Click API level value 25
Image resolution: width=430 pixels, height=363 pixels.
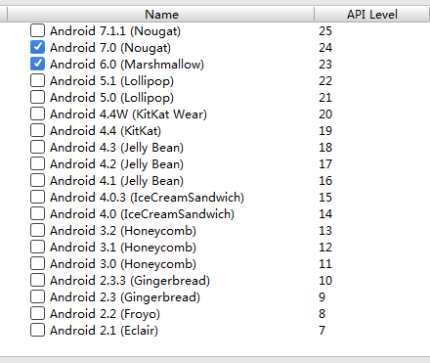point(325,31)
